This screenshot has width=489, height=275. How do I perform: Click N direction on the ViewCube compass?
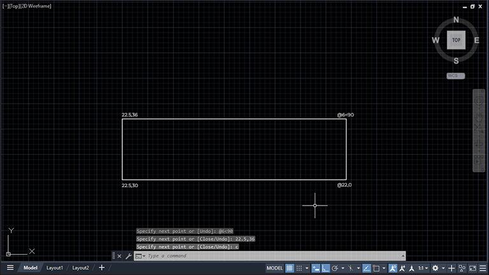pos(456,20)
